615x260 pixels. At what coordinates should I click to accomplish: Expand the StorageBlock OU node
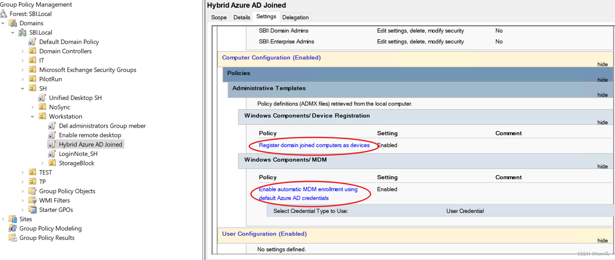[x=42, y=163]
